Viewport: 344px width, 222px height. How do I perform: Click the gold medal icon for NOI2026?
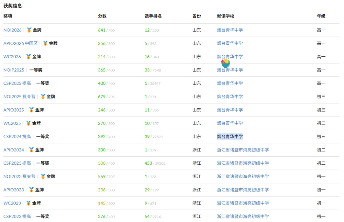click(x=29, y=30)
